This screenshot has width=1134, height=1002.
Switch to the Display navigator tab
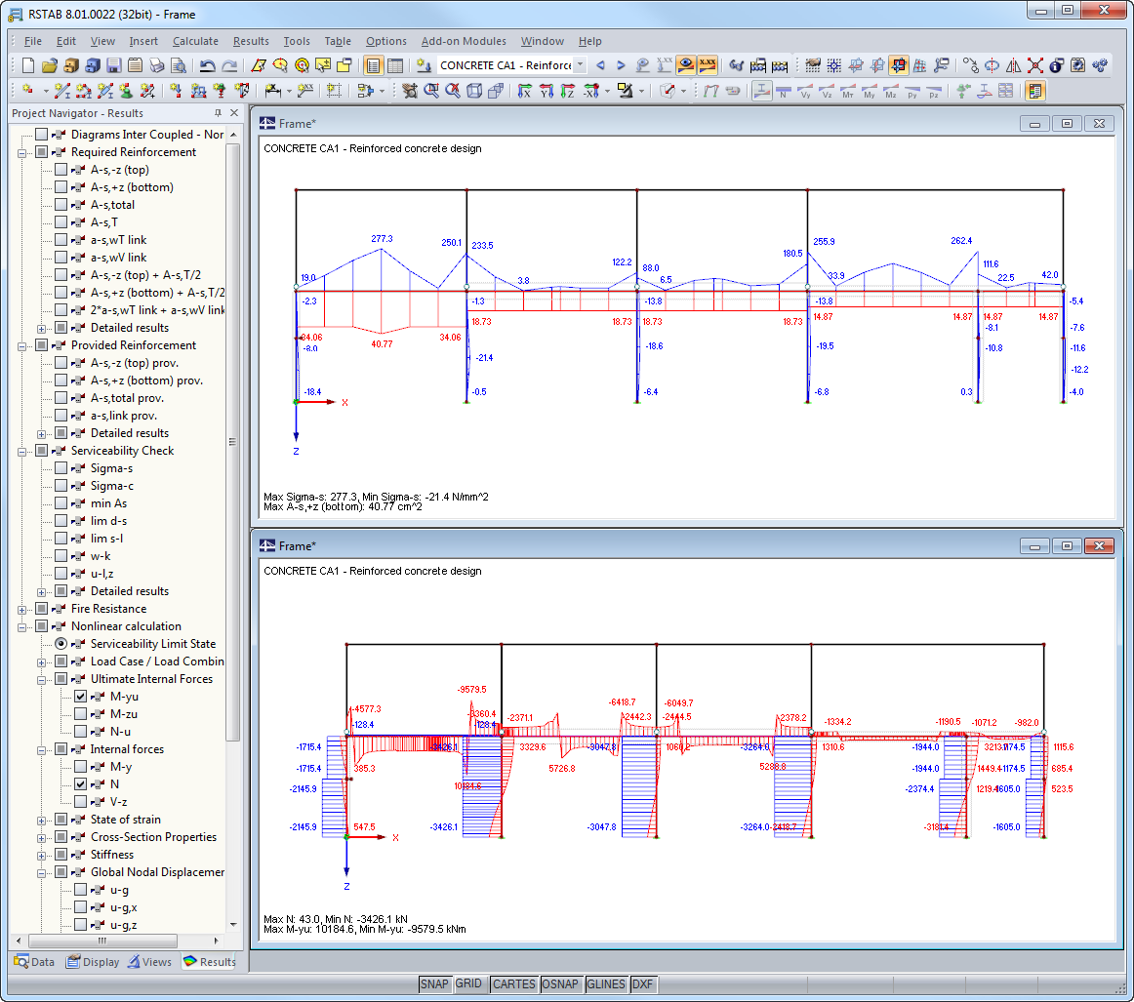pos(94,962)
